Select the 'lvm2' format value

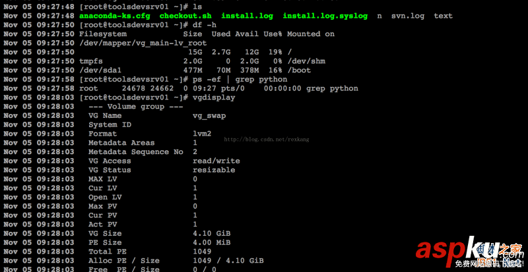[x=202, y=134]
